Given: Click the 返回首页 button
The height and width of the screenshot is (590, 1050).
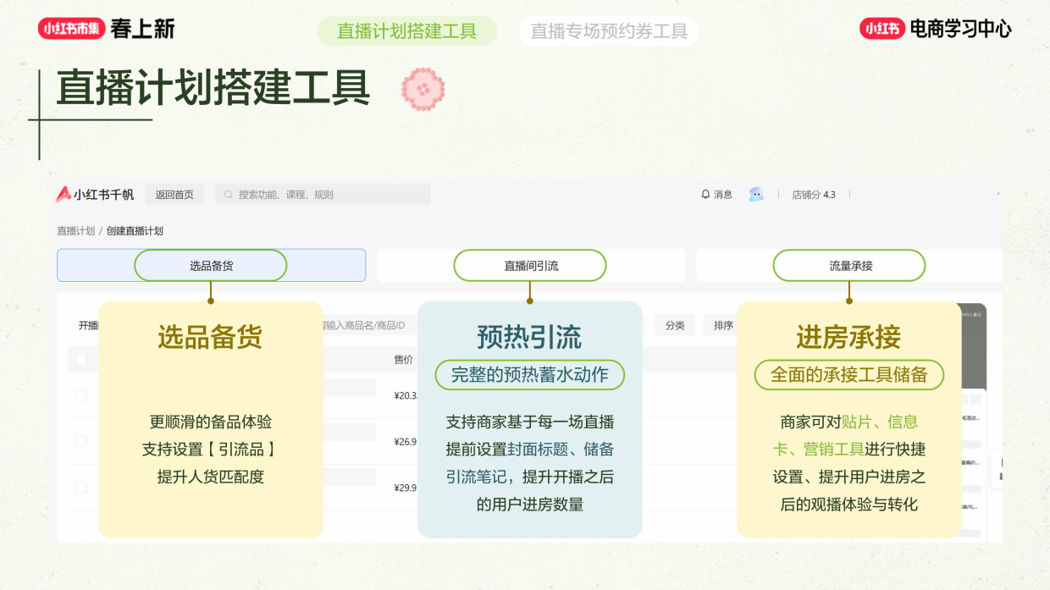Looking at the screenshot, I should [x=175, y=194].
